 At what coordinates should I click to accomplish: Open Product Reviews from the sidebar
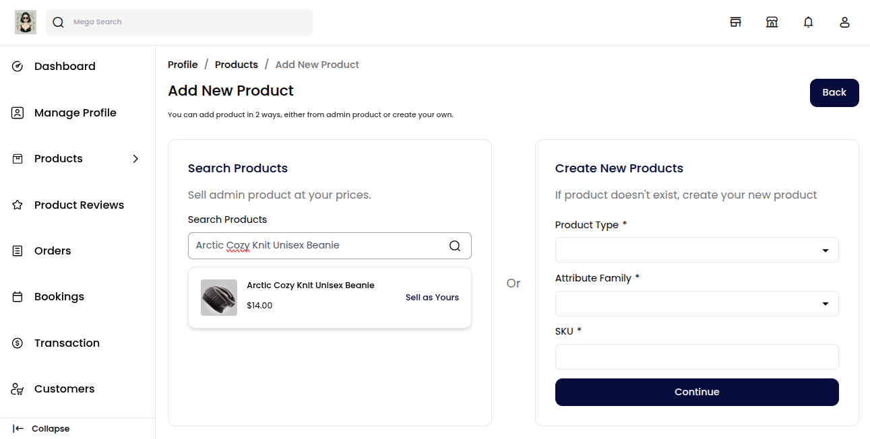coord(79,205)
